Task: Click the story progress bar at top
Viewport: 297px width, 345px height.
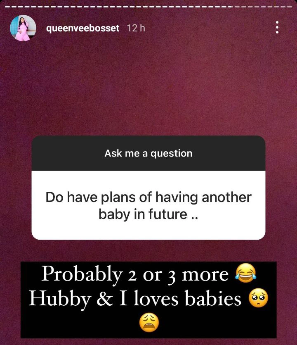Action: click(x=148, y=7)
